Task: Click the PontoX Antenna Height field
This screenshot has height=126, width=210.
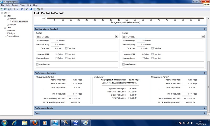Action: pyautogui.click(x=55, y=41)
